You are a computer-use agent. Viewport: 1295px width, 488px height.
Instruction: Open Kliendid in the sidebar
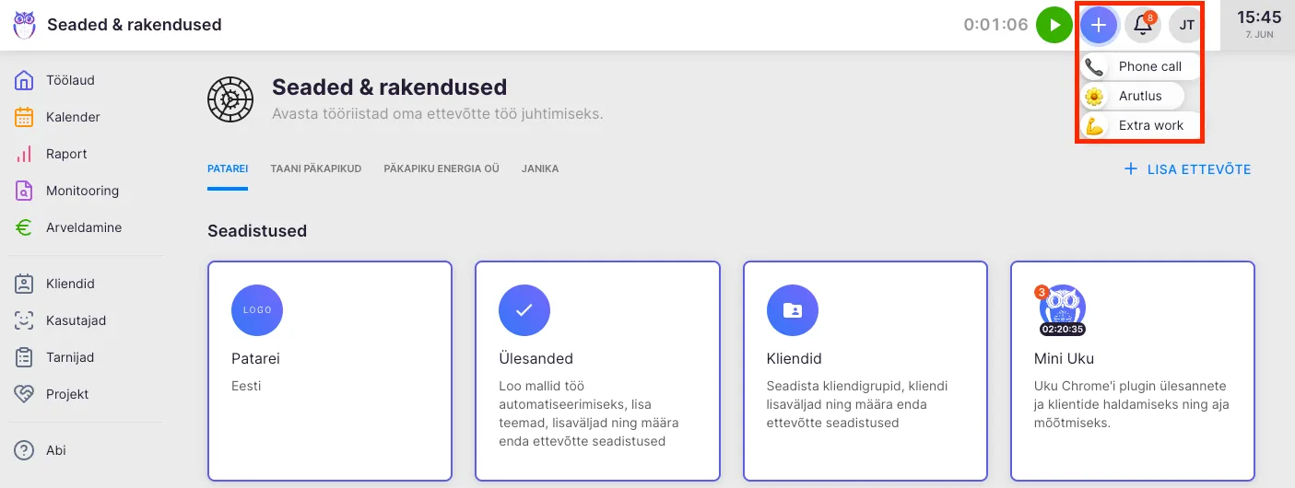70,284
